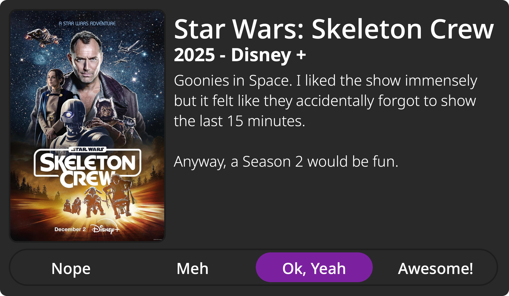Click the Disney+ logo on the poster
Viewport: 509px width, 296px height.
105,229
